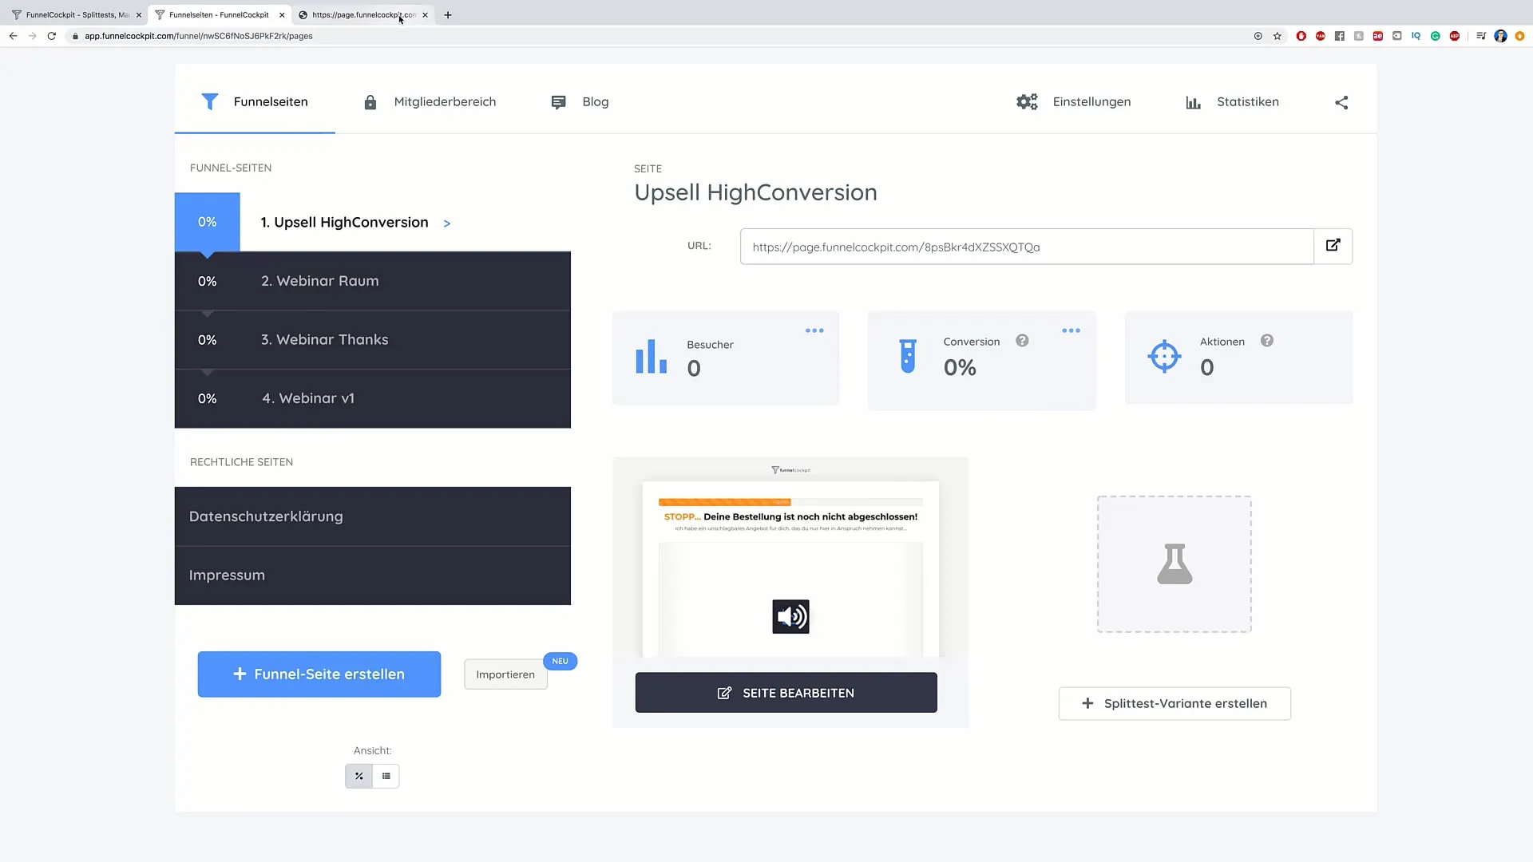Select funnel page 1. Upsell HighConversion
The width and height of the screenshot is (1533, 862).
pos(373,222)
